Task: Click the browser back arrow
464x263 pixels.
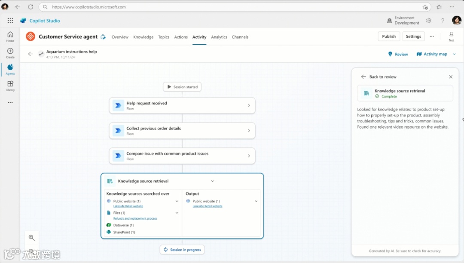Action: point(18,7)
